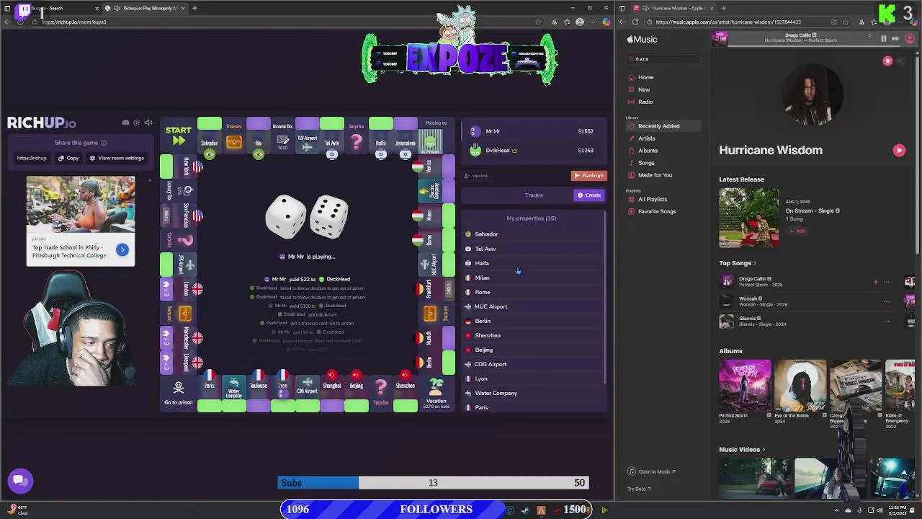Open Albums in Apple Music library

[x=648, y=151]
